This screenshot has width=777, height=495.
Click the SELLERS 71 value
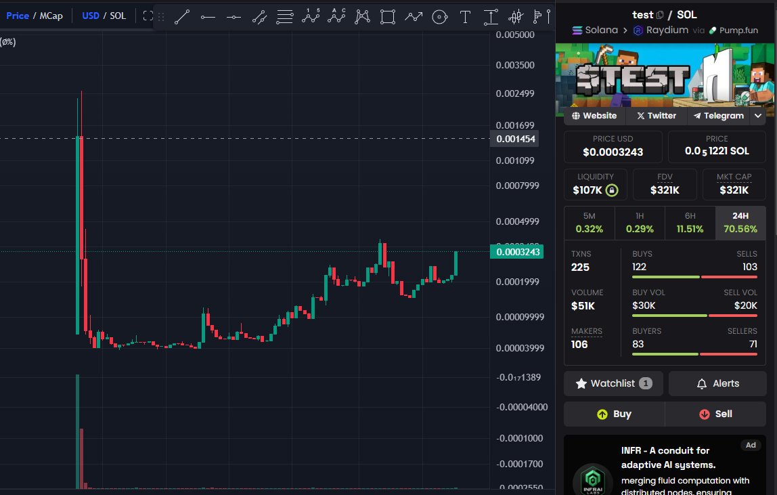753,344
